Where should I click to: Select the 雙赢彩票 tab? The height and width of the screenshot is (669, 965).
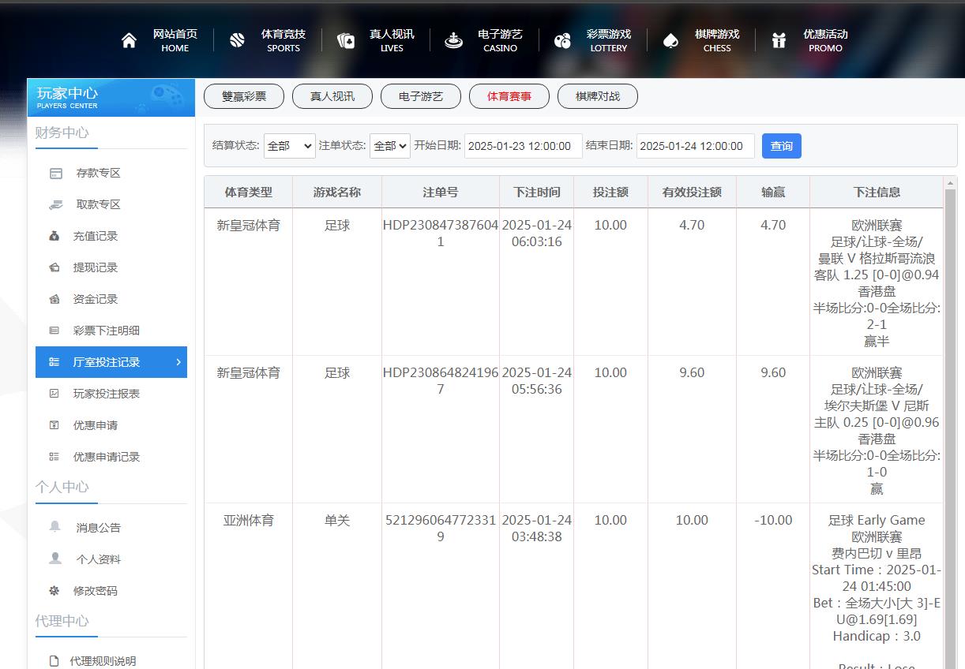243,95
